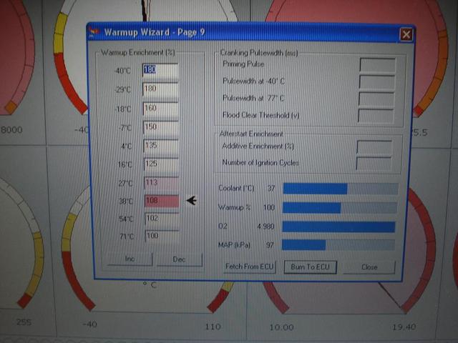Image resolution: width=458 pixels, height=343 pixels.
Task: Click the 4°C enrichment field showing 135
Action: pos(160,146)
